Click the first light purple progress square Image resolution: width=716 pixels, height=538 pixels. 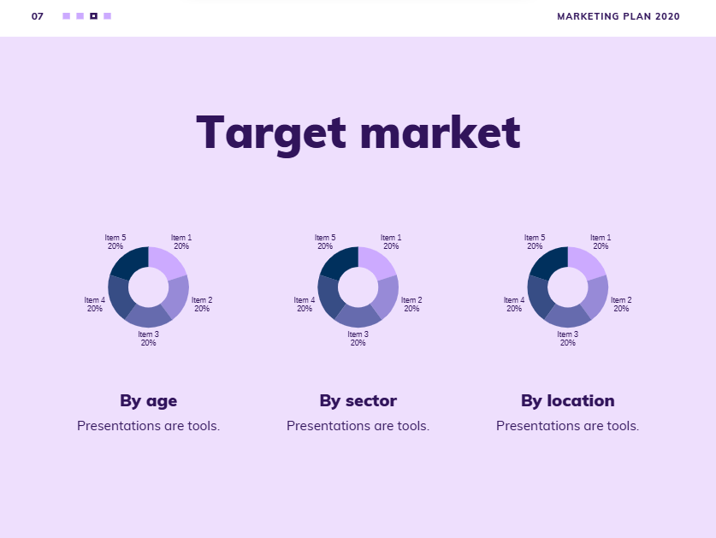tap(66, 16)
